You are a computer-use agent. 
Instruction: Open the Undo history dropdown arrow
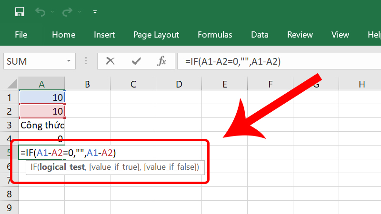[x=53, y=11]
